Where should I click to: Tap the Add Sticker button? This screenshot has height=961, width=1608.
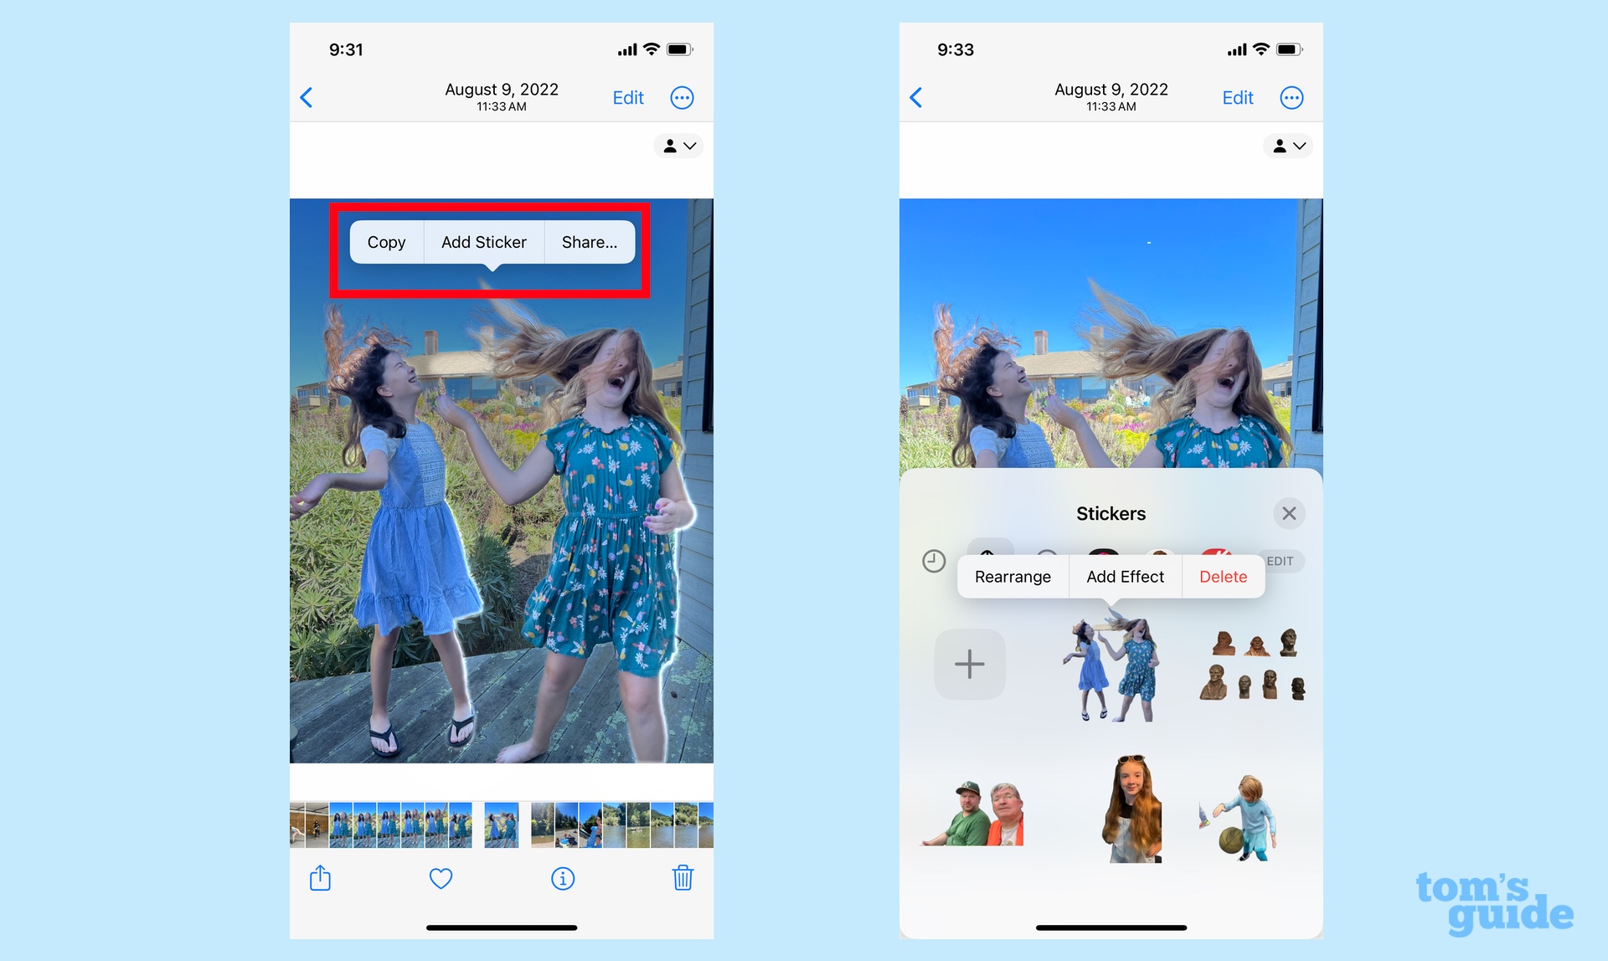point(483,241)
